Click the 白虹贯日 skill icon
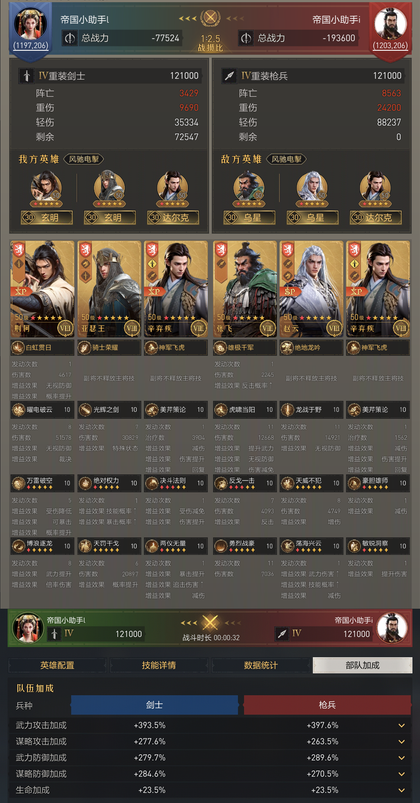 (18, 348)
